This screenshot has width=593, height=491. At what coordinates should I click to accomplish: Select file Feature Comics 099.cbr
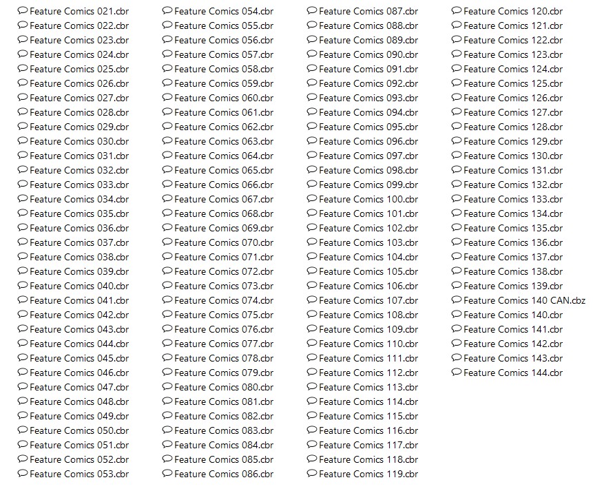(x=368, y=185)
